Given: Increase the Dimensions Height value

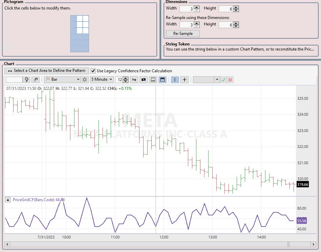Looking at the screenshot, I should [x=236, y=7].
